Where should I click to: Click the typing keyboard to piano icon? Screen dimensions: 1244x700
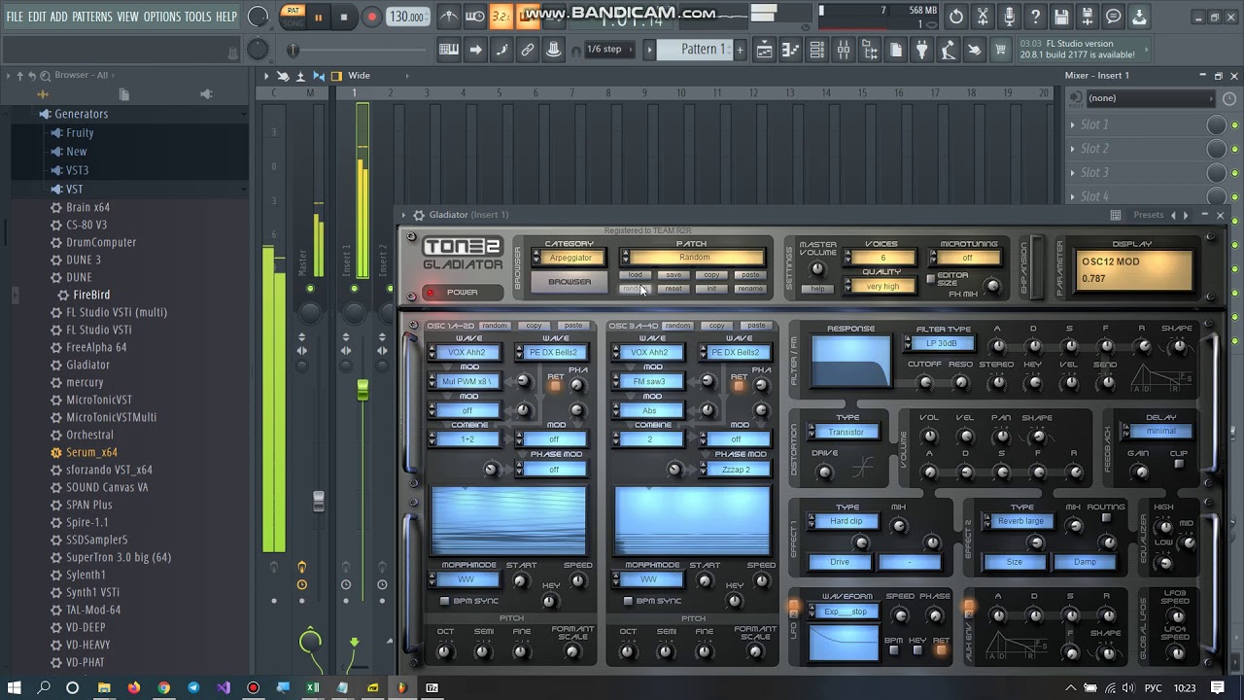pos(449,50)
